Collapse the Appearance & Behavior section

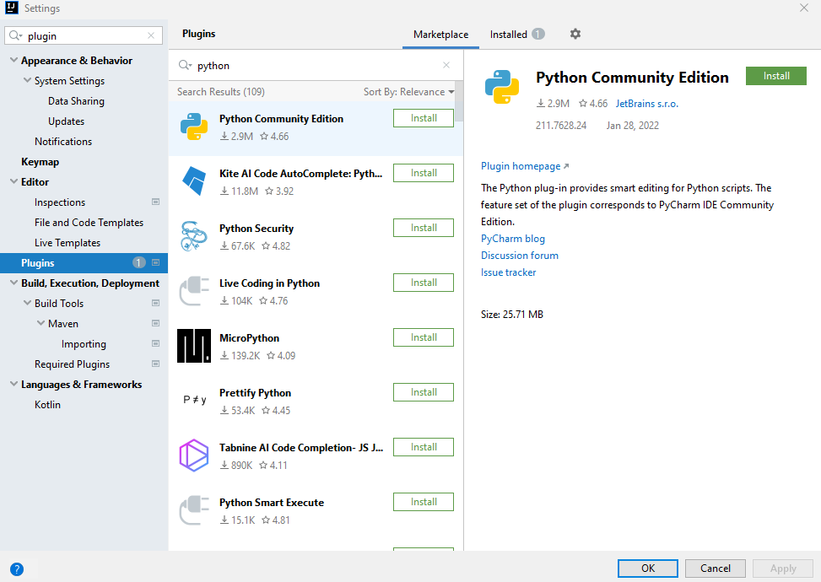[12, 60]
